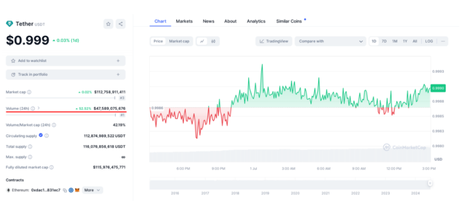Click plus icon on Add to watchlist

coord(118,60)
